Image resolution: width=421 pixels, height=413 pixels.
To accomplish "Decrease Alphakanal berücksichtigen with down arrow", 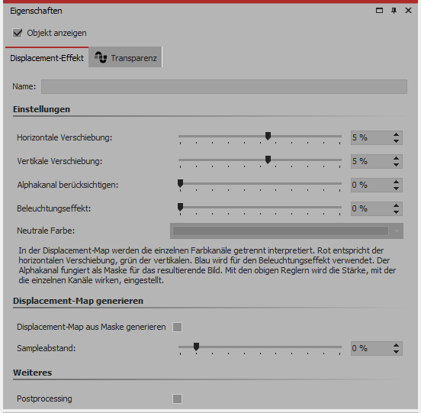I will [x=396, y=189].
